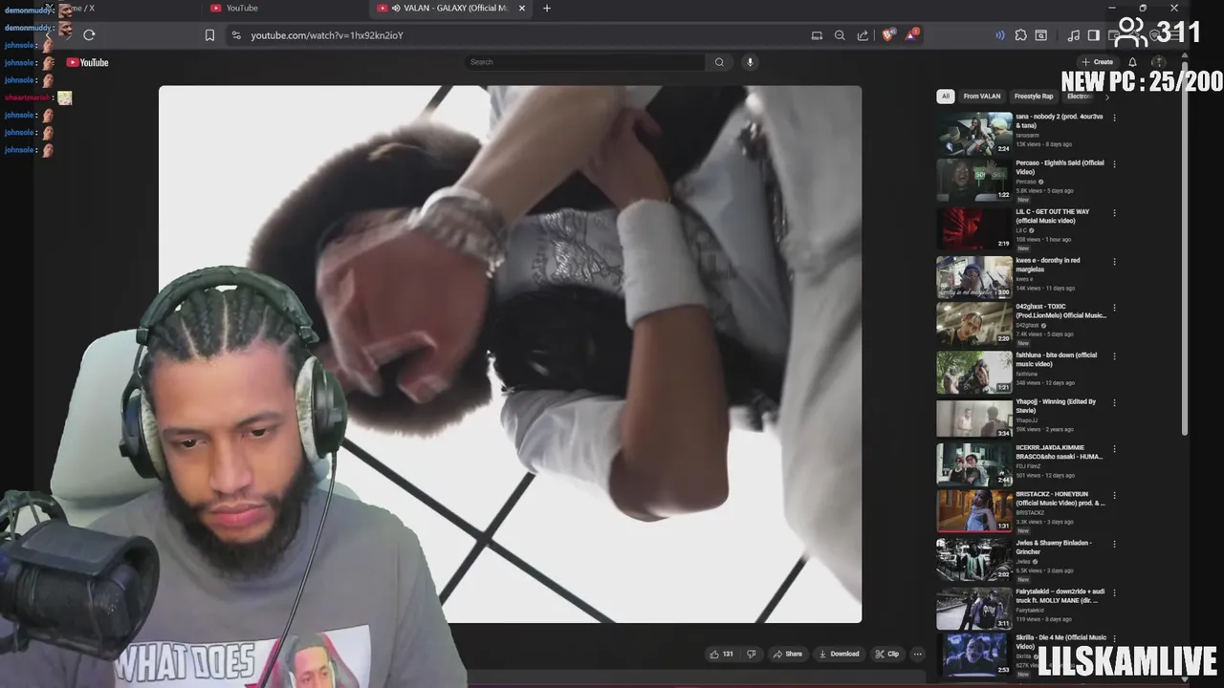Open options menu for kwes e - dorothy video
The height and width of the screenshot is (688, 1224).
pyautogui.click(x=1114, y=261)
